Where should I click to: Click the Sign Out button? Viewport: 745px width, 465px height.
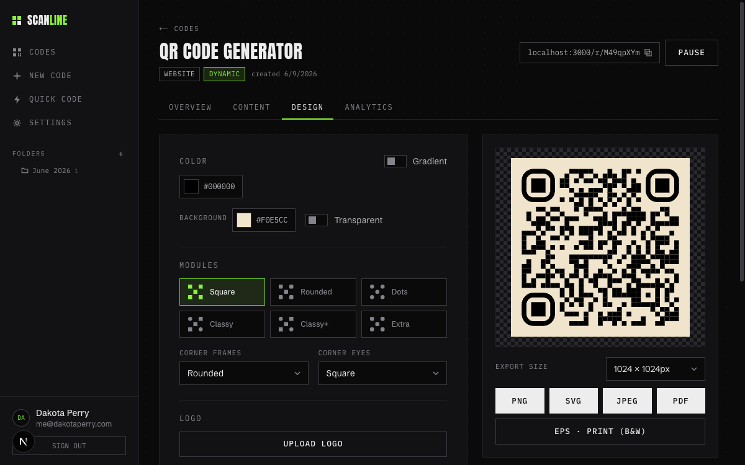69,446
